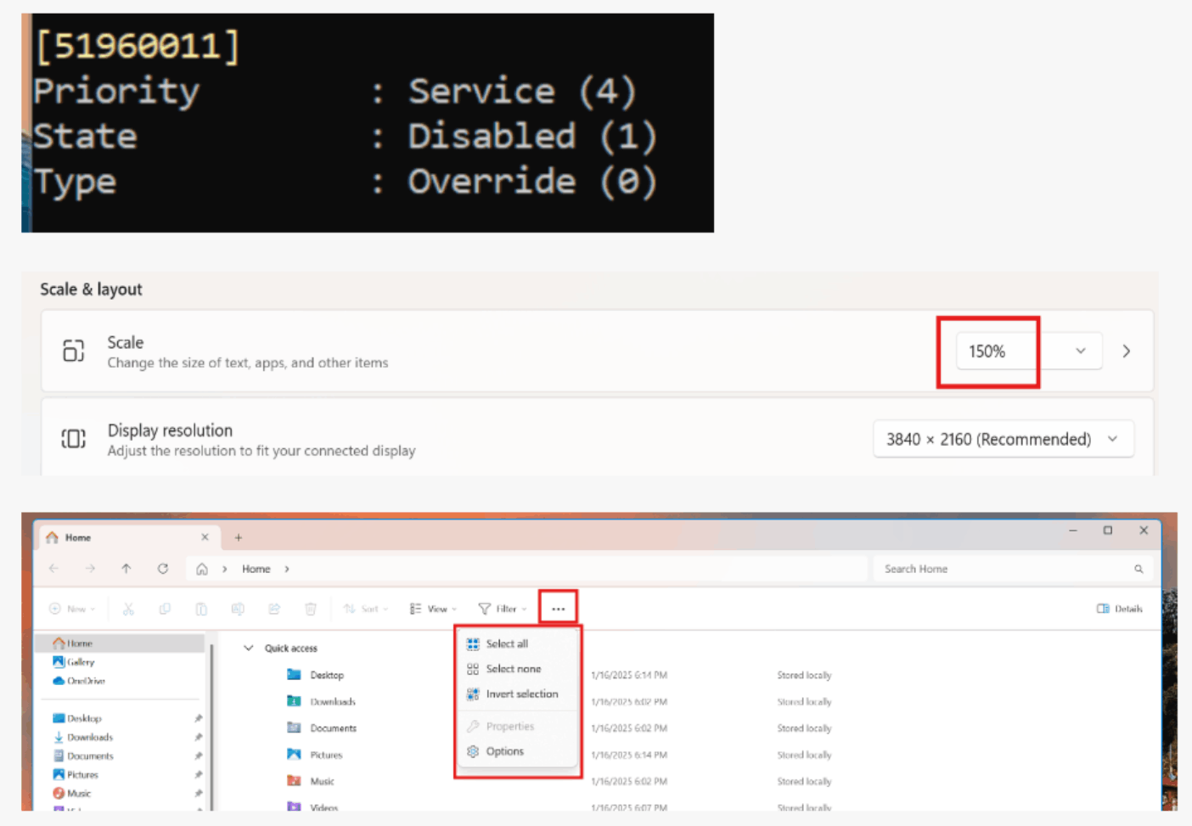Click 'Stored locally' in the Music row
The width and height of the screenshot is (1192, 826).
804,781
